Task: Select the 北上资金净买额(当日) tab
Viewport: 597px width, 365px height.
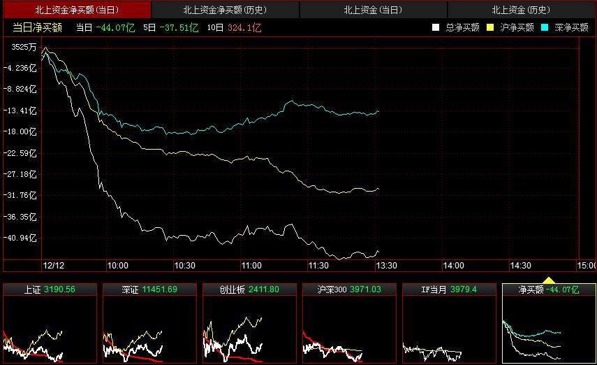Action: 76,10
